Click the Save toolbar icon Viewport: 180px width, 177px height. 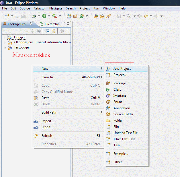coord(17,16)
